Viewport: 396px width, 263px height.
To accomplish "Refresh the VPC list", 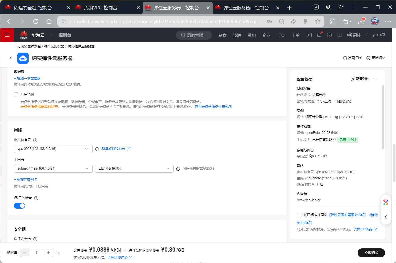I will [97, 149].
